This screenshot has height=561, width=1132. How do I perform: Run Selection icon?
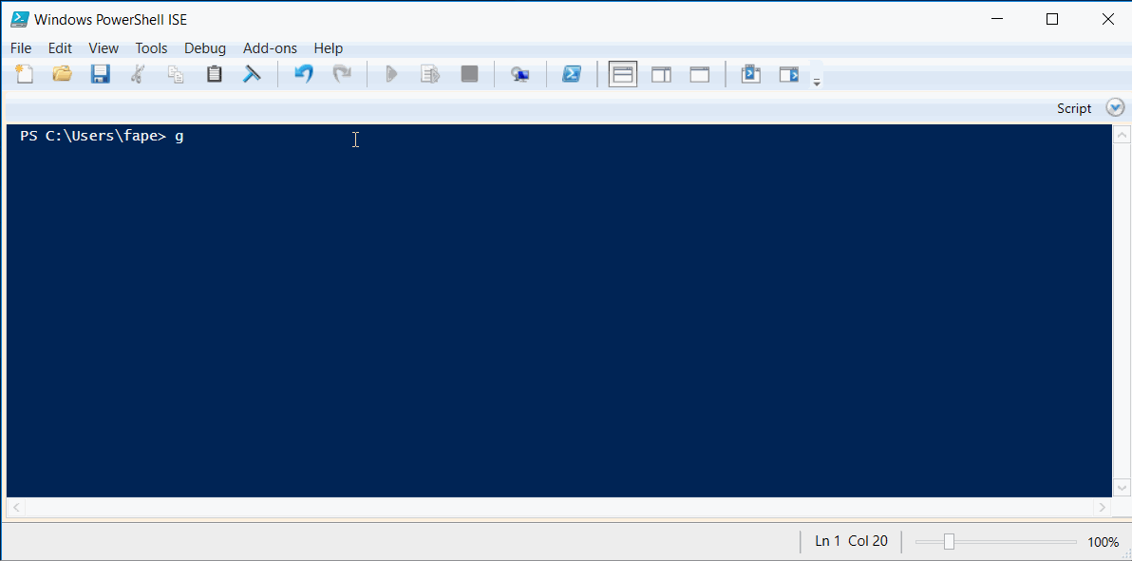point(430,74)
